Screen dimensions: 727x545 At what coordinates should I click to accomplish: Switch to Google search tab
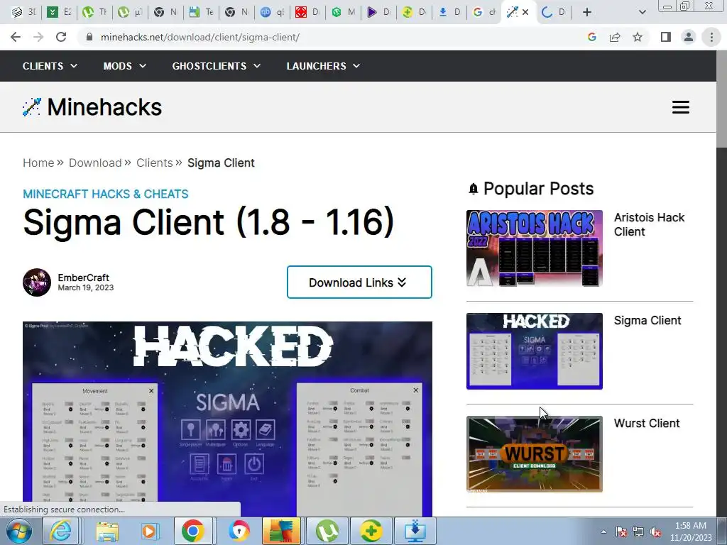point(483,12)
